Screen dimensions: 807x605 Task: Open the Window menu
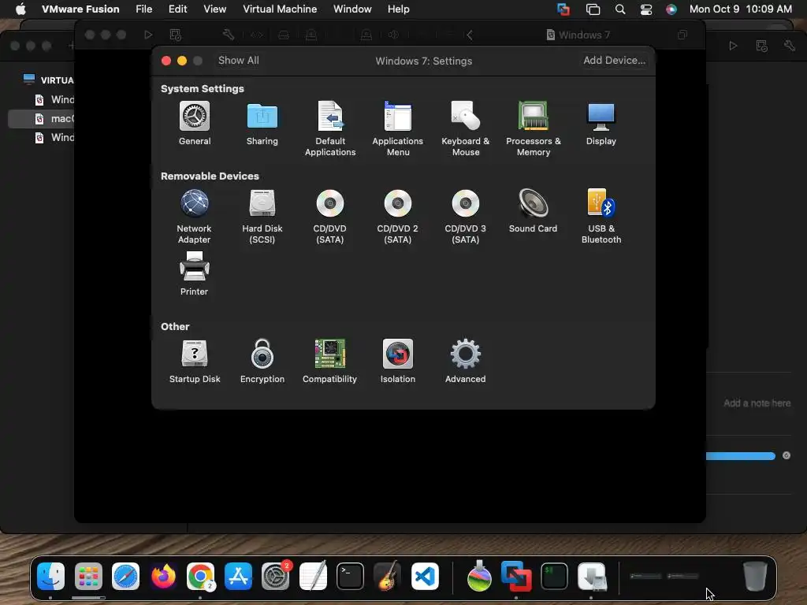pos(352,9)
